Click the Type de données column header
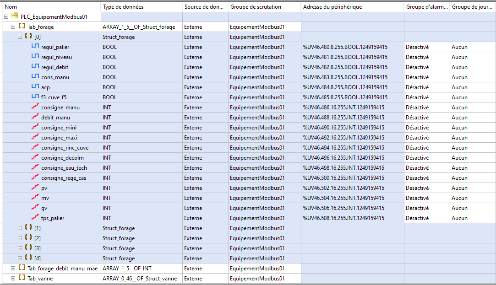 141,7
